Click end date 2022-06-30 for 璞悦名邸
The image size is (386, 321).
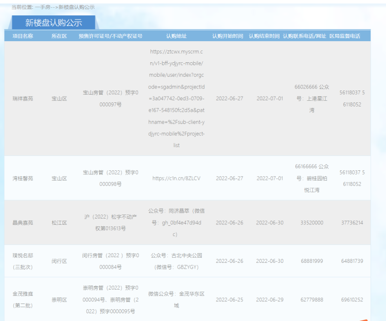(270, 261)
